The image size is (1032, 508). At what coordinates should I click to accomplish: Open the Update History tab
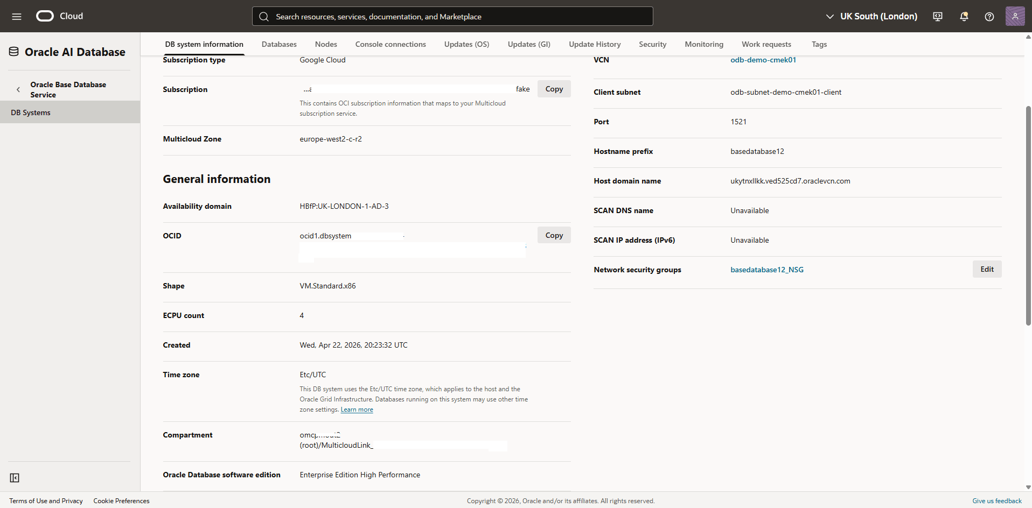click(x=595, y=44)
